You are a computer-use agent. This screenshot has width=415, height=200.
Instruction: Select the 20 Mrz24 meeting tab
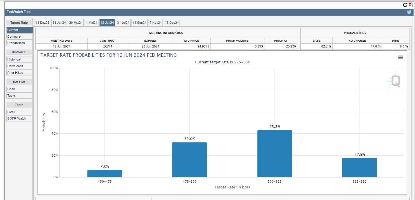(76, 23)
